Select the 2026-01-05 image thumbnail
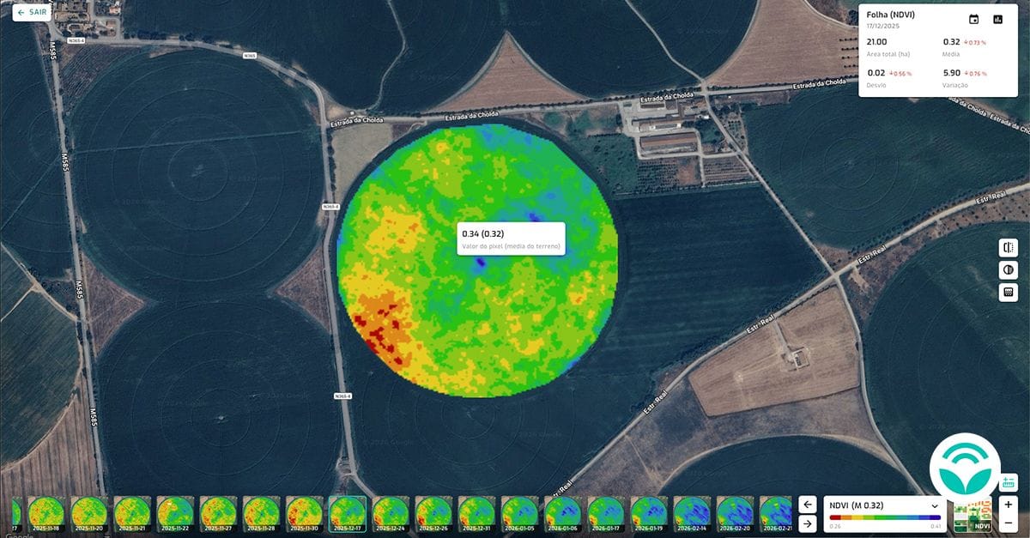This screenshot has height=538, width=1030. pyautogui.click(x=519, y=514)
